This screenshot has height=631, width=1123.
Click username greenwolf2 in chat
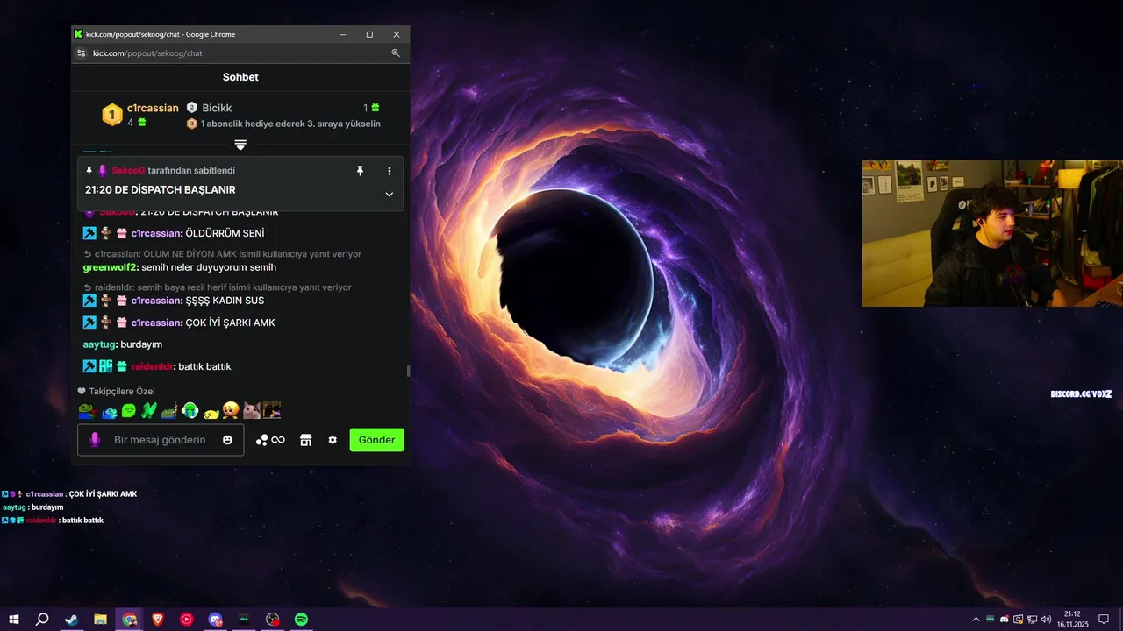click(x=110, y=267)
